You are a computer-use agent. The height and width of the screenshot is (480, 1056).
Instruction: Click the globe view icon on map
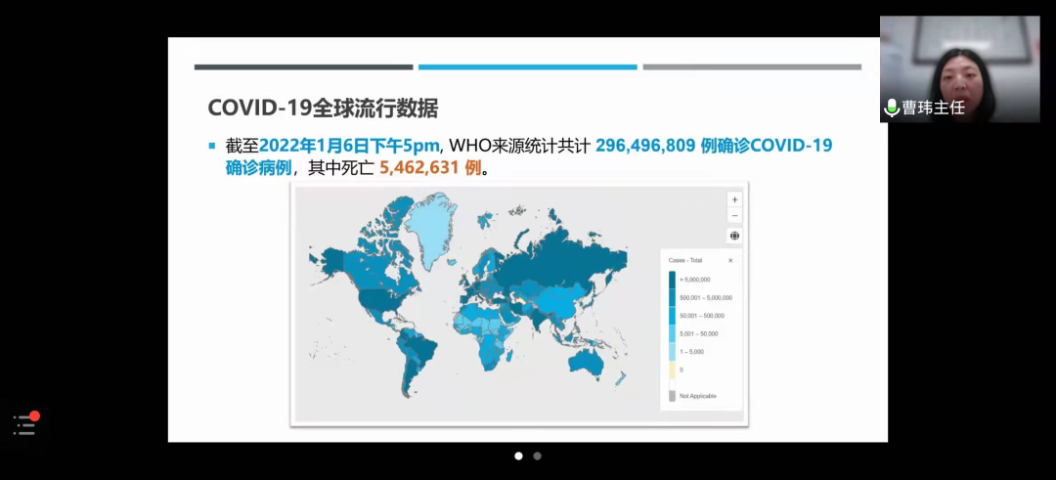[734, 236]
